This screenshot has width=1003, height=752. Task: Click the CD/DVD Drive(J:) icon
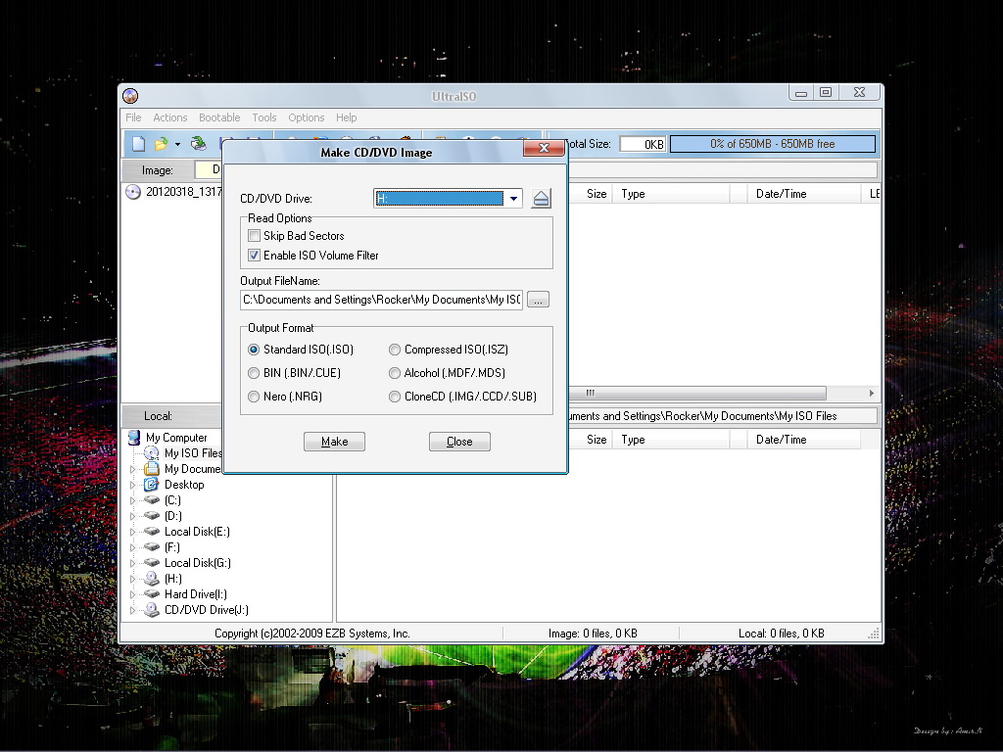point(152,610)
